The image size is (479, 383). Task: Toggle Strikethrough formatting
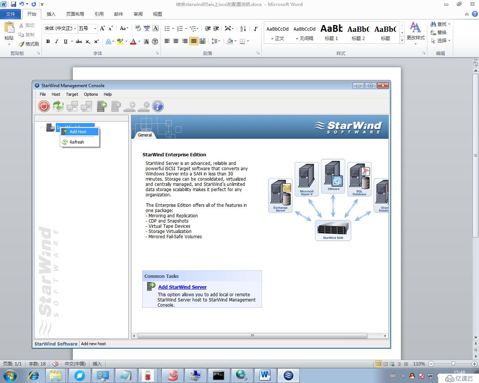coord(79,42)
